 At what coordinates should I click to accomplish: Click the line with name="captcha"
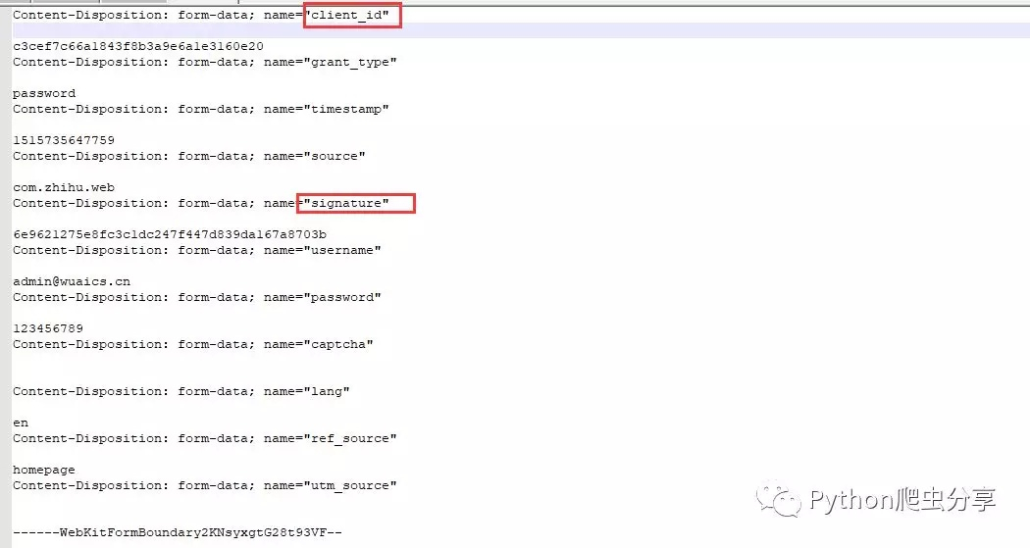point(192,345)
